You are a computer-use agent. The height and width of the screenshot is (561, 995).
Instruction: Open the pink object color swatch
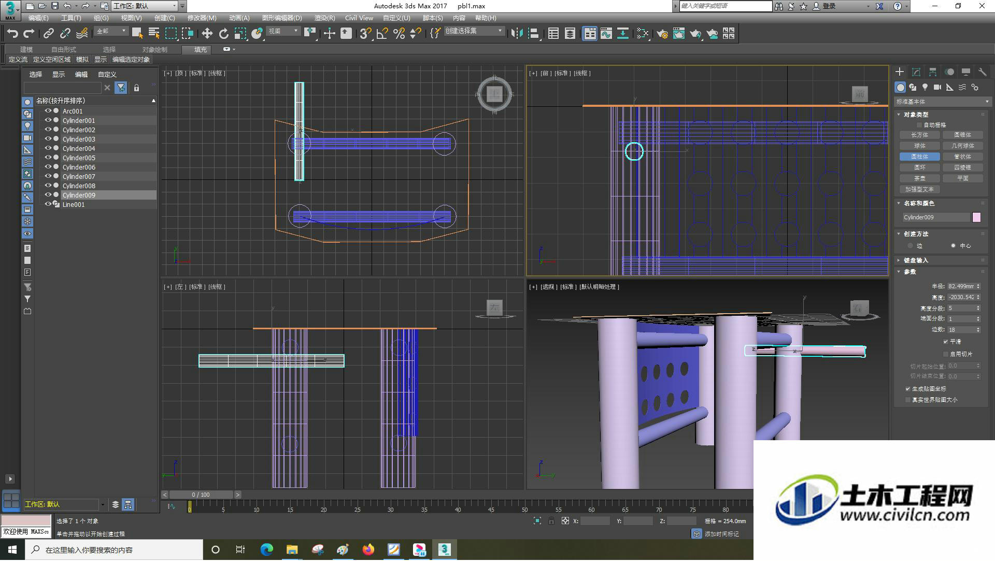pyautogui.click(x=976, y=218)
